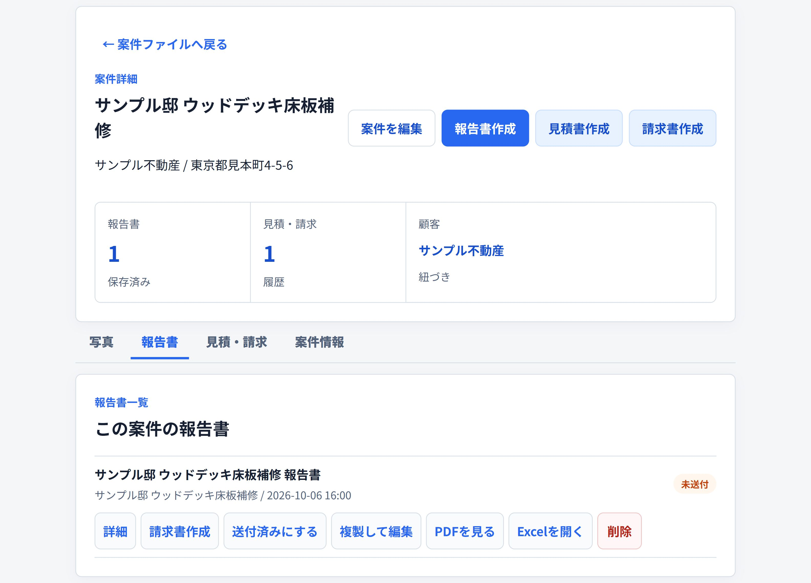Open the サンプル不動産 customer link

tap(461, 251)
